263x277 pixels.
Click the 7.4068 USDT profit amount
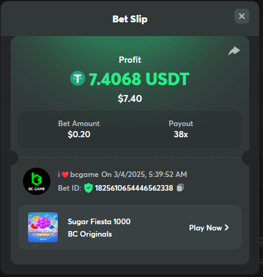tap(139, 79)
